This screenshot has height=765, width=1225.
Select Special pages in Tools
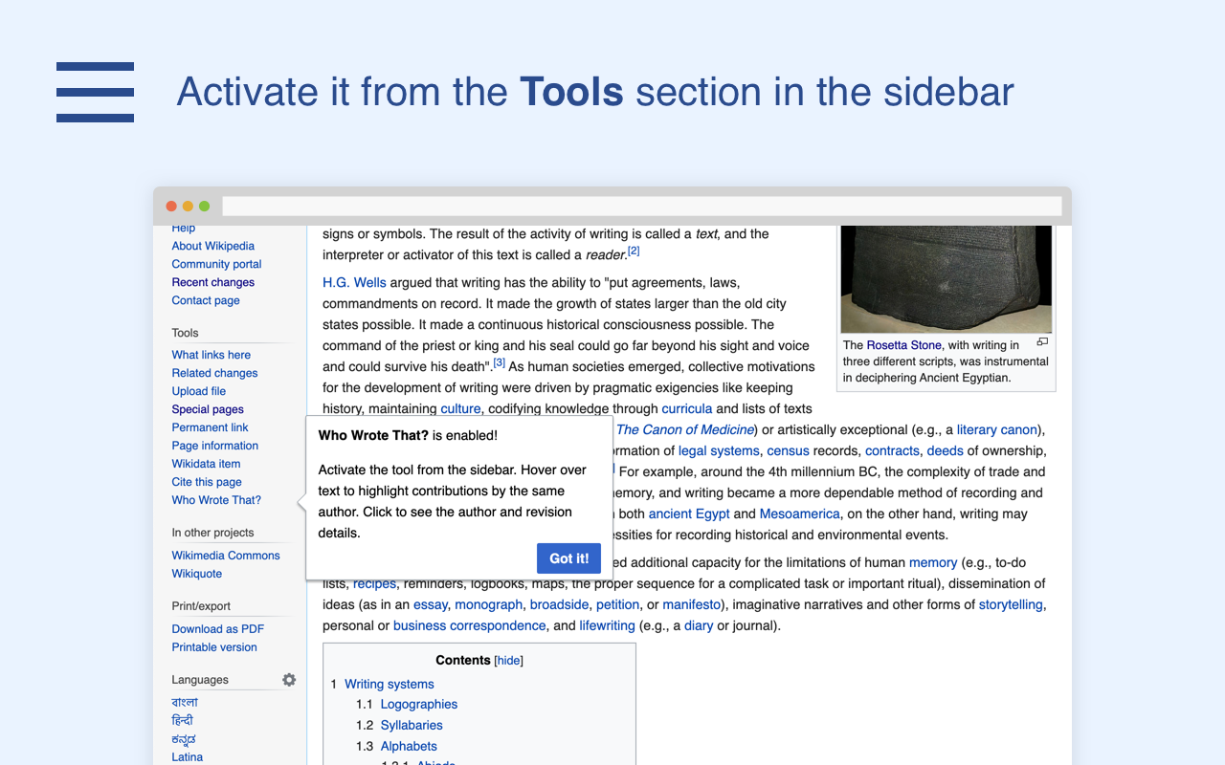tap(208, 409)
